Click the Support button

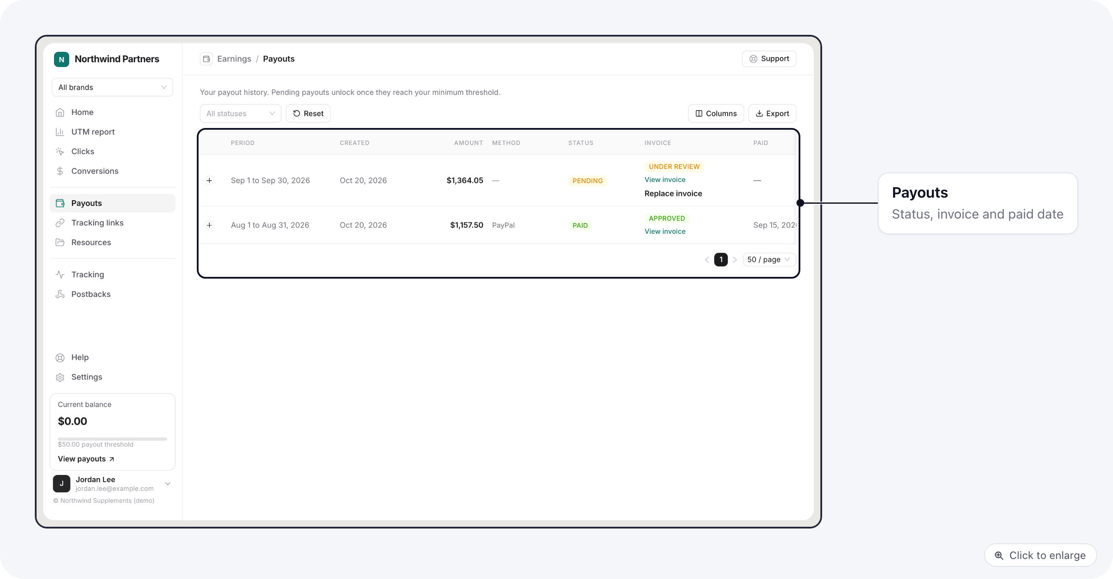(769, 59)
